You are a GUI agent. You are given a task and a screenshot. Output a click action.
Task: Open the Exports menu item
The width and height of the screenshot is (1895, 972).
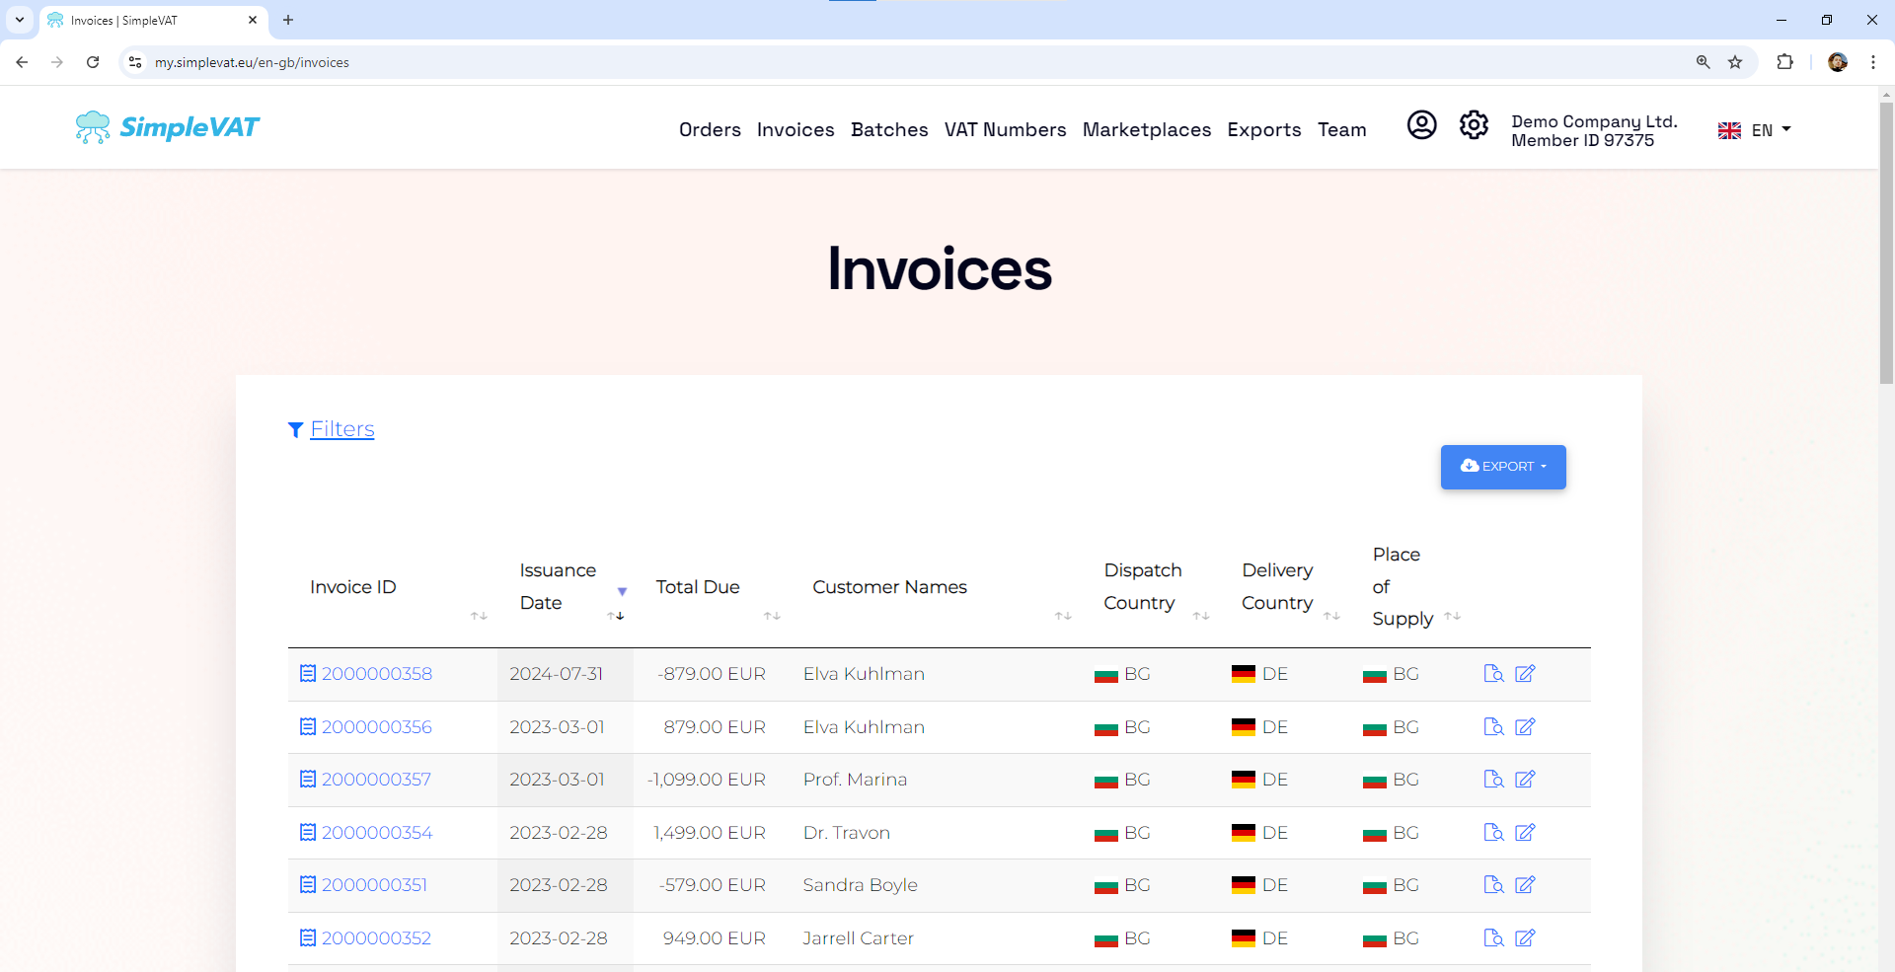click(x=1264, y=129)
